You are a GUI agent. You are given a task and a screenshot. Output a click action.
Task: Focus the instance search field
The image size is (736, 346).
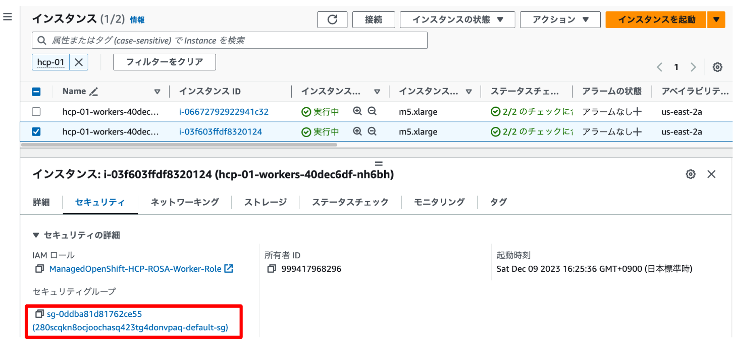tap(229, 40)
